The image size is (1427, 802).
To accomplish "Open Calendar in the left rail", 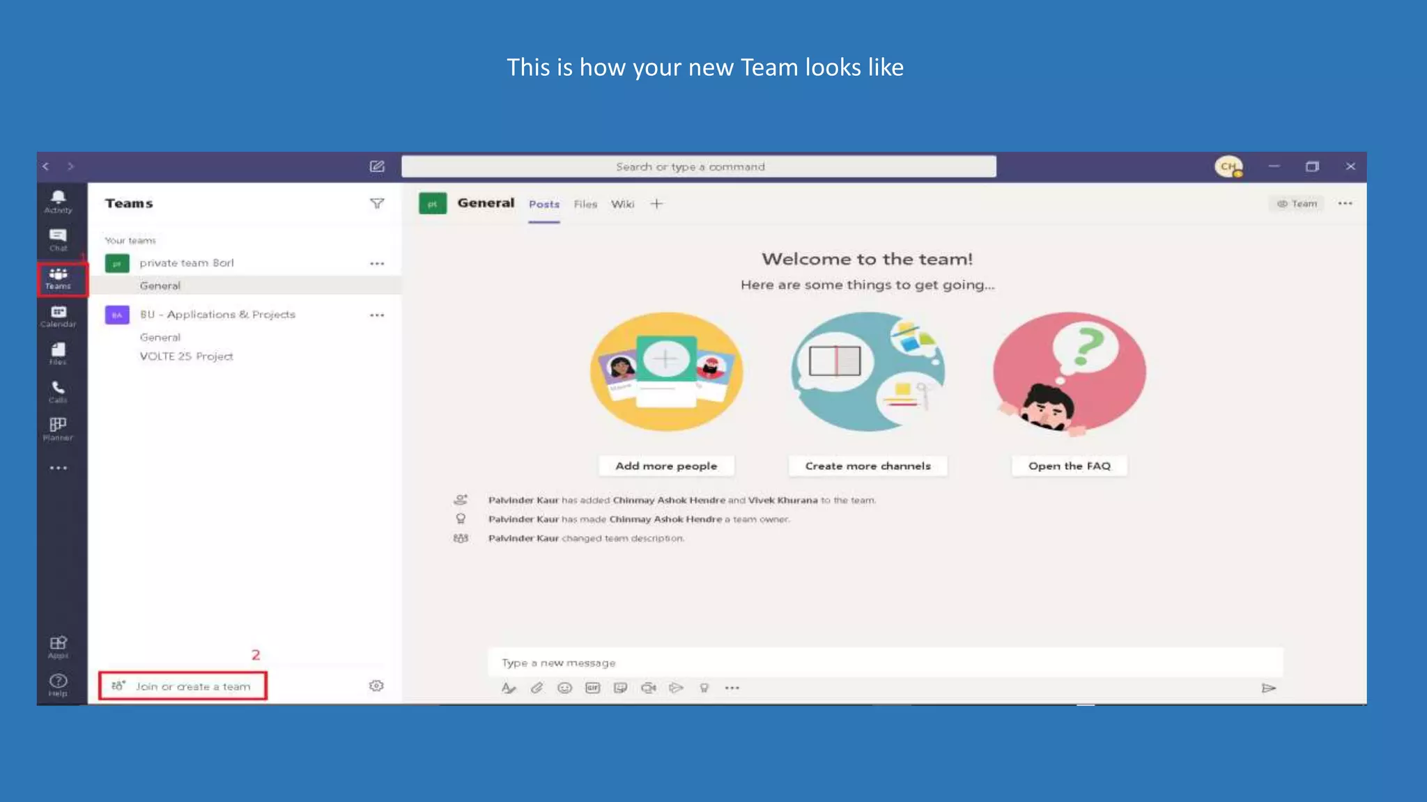I will [x=58, y=315].
